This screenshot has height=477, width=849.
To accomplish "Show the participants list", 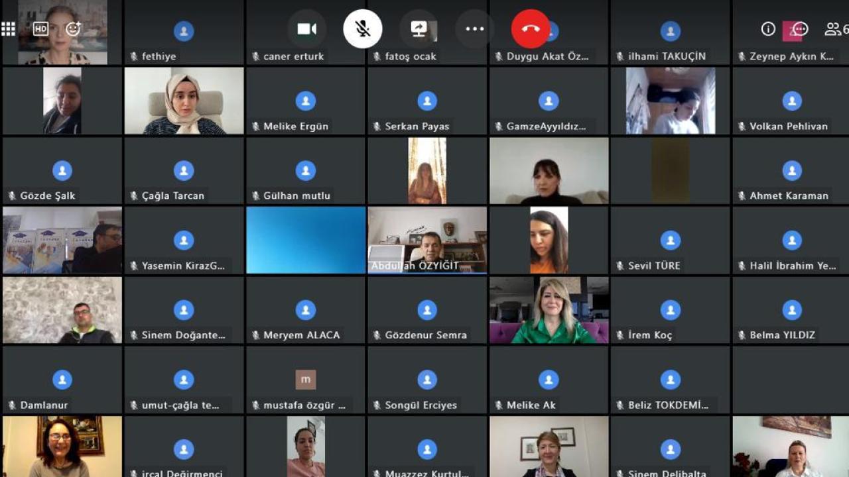I will pyautogui.click(x=832, y=28).
